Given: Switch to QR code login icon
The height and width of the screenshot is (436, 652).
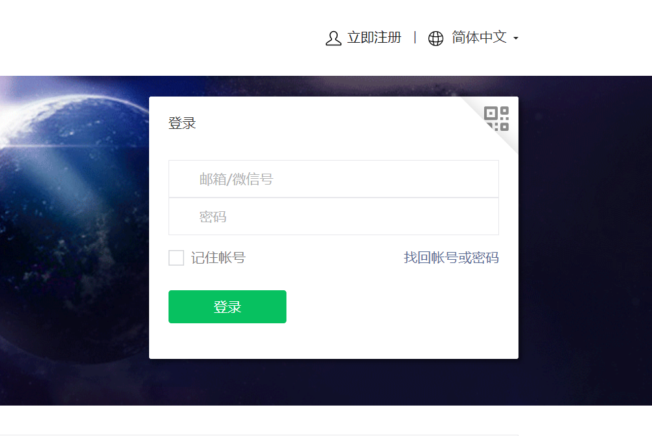Looking at the screenshot, I should click(x=496, y=119).
